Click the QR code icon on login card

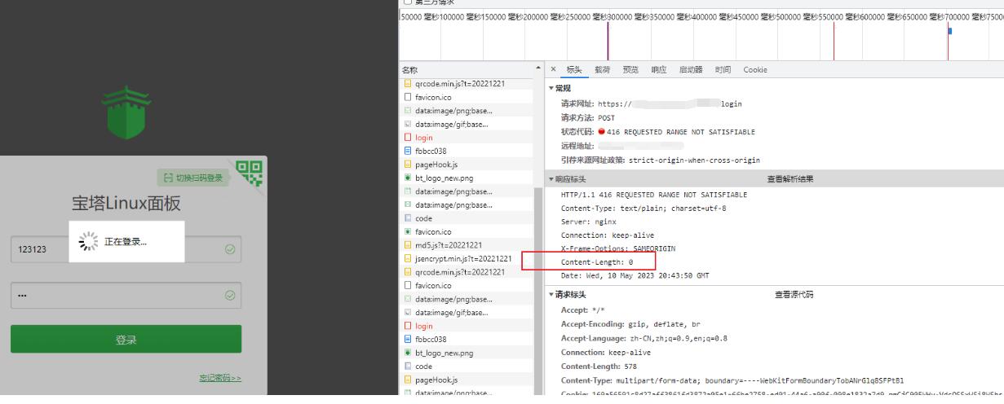[x=250, y=173]
